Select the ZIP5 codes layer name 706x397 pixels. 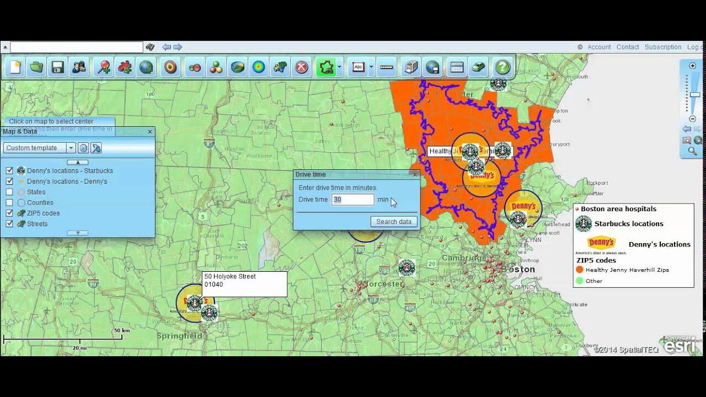43,213
